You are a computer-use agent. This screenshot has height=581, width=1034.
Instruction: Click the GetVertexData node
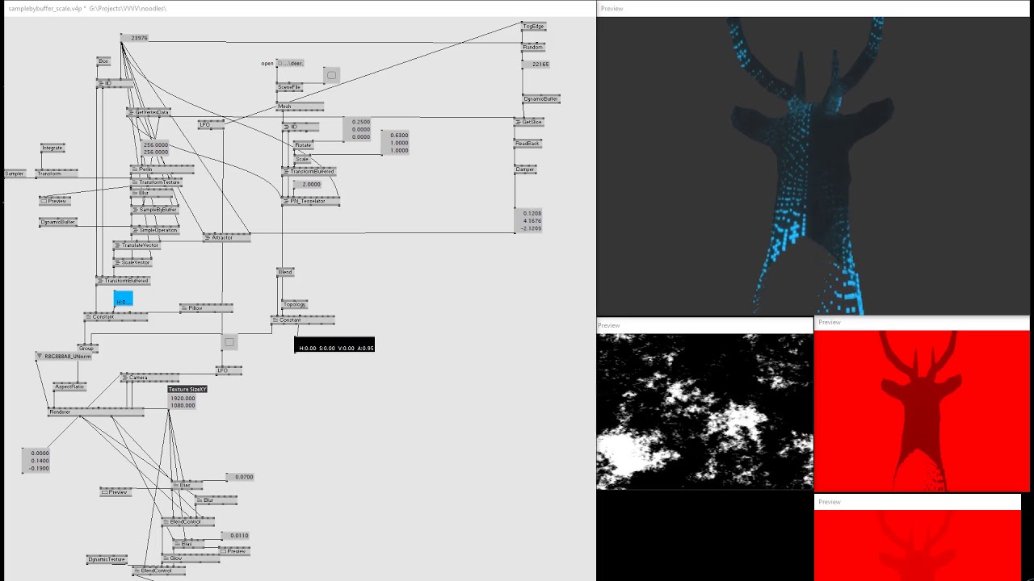click(149, 112)
